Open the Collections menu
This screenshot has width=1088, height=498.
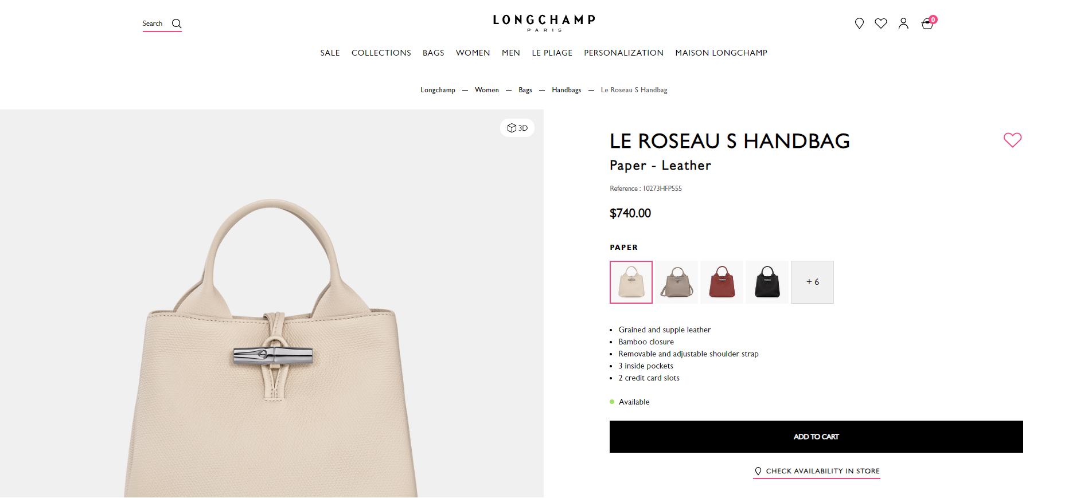tap(381, 53)
